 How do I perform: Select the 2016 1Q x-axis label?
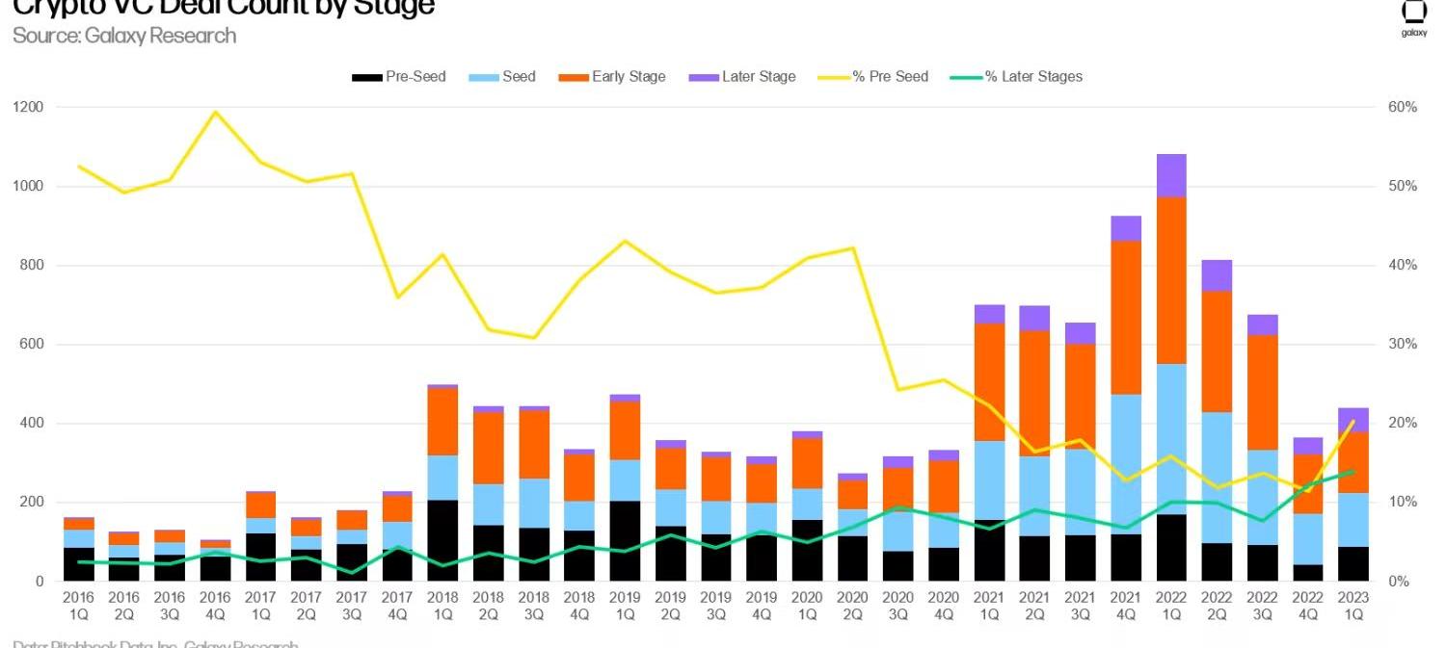click(x=79, y=606)
